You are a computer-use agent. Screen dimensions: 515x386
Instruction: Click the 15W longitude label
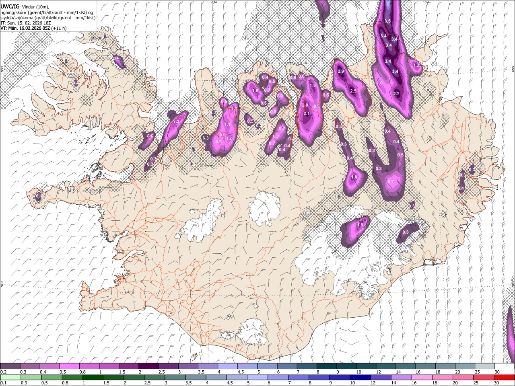click(426, 2)
